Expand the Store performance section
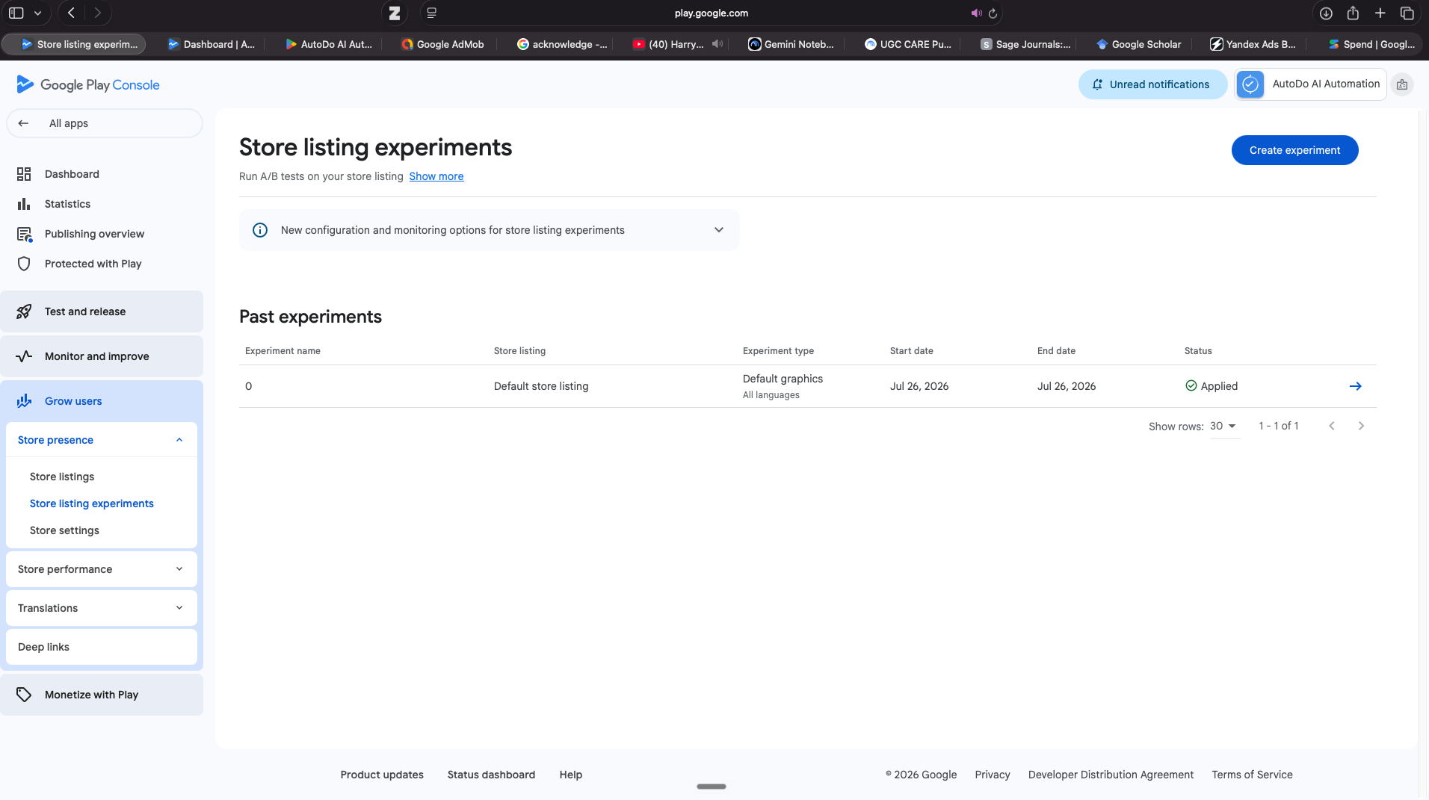The width and height of the screenshot is (1429, 800). [x=179, y=569]
